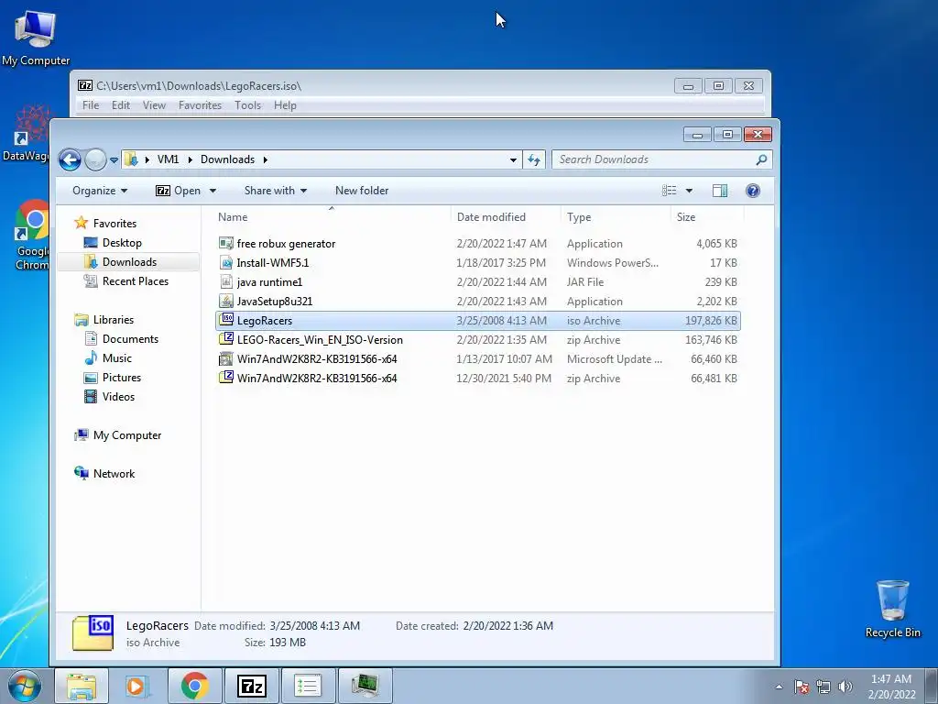938x704 pixels.
Task: Click 7-Zip taskbar icon
Action: click(x=251, y=686)
